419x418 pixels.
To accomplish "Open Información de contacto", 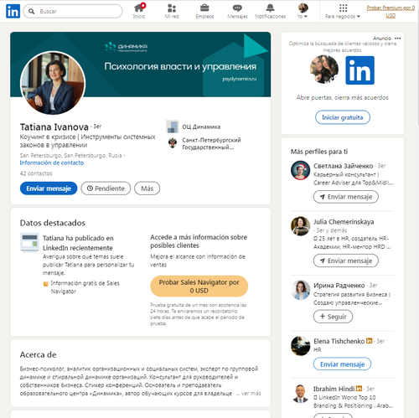I will 52,163.
